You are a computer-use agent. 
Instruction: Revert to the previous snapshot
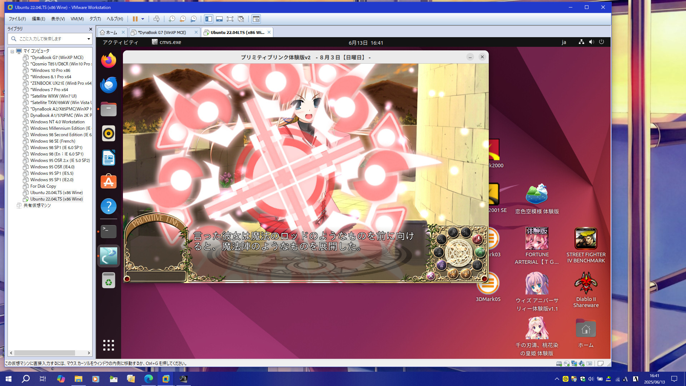(x=183, y=19)
